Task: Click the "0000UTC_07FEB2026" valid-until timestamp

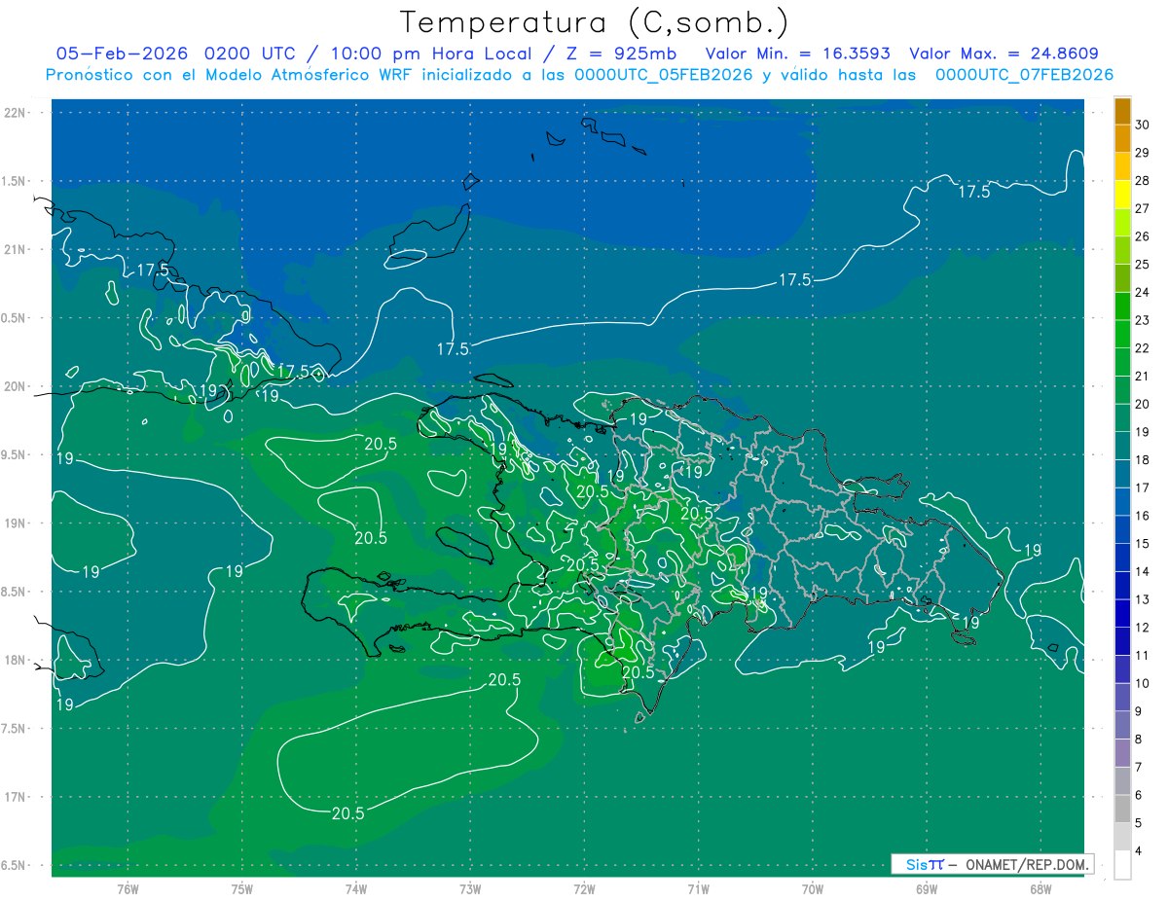Action: coord(1024,74)
